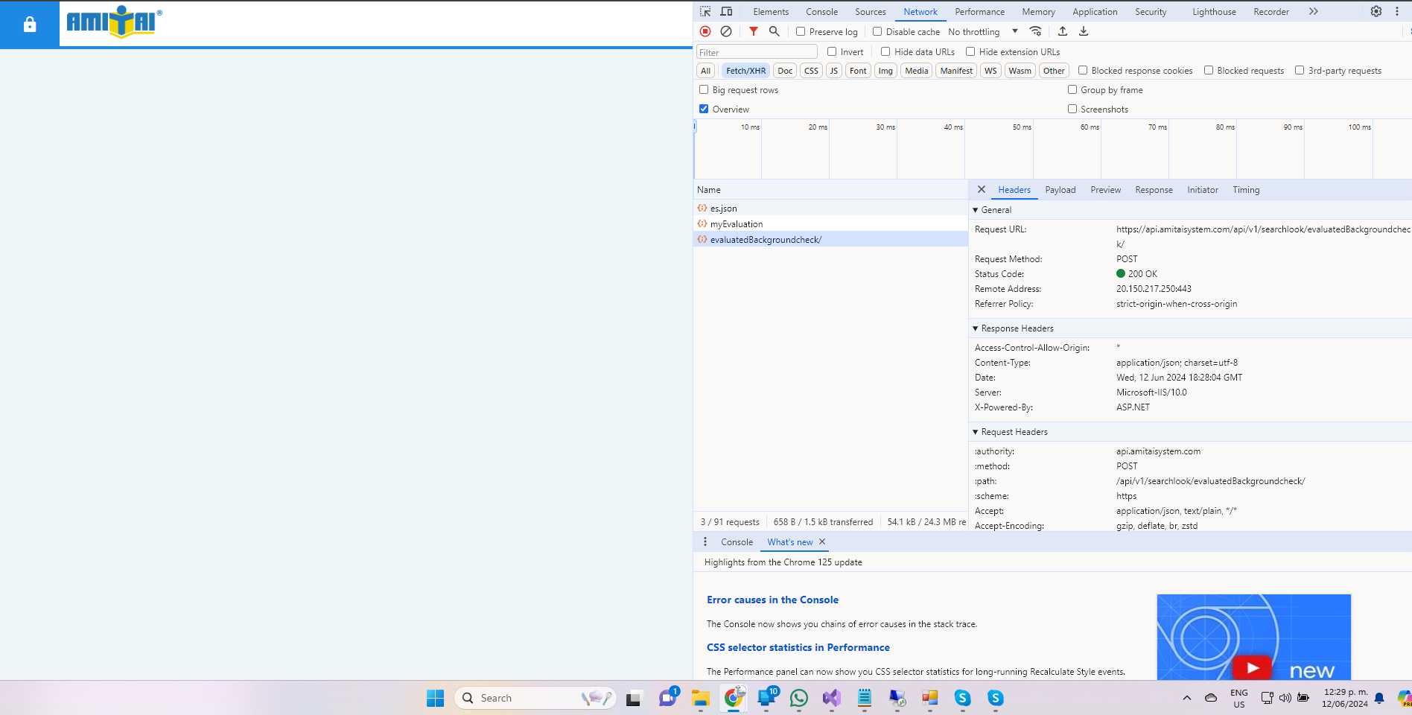This screenshot has width=1412, height=715.
Task: Open network search magnifier
Action: click(x=775, y=31)
